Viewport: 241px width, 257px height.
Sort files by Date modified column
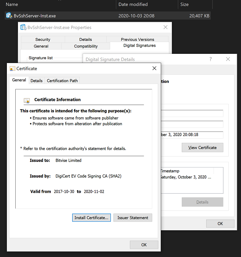point(133,5)
